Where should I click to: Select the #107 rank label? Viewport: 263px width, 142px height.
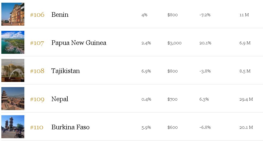[37, 43]
